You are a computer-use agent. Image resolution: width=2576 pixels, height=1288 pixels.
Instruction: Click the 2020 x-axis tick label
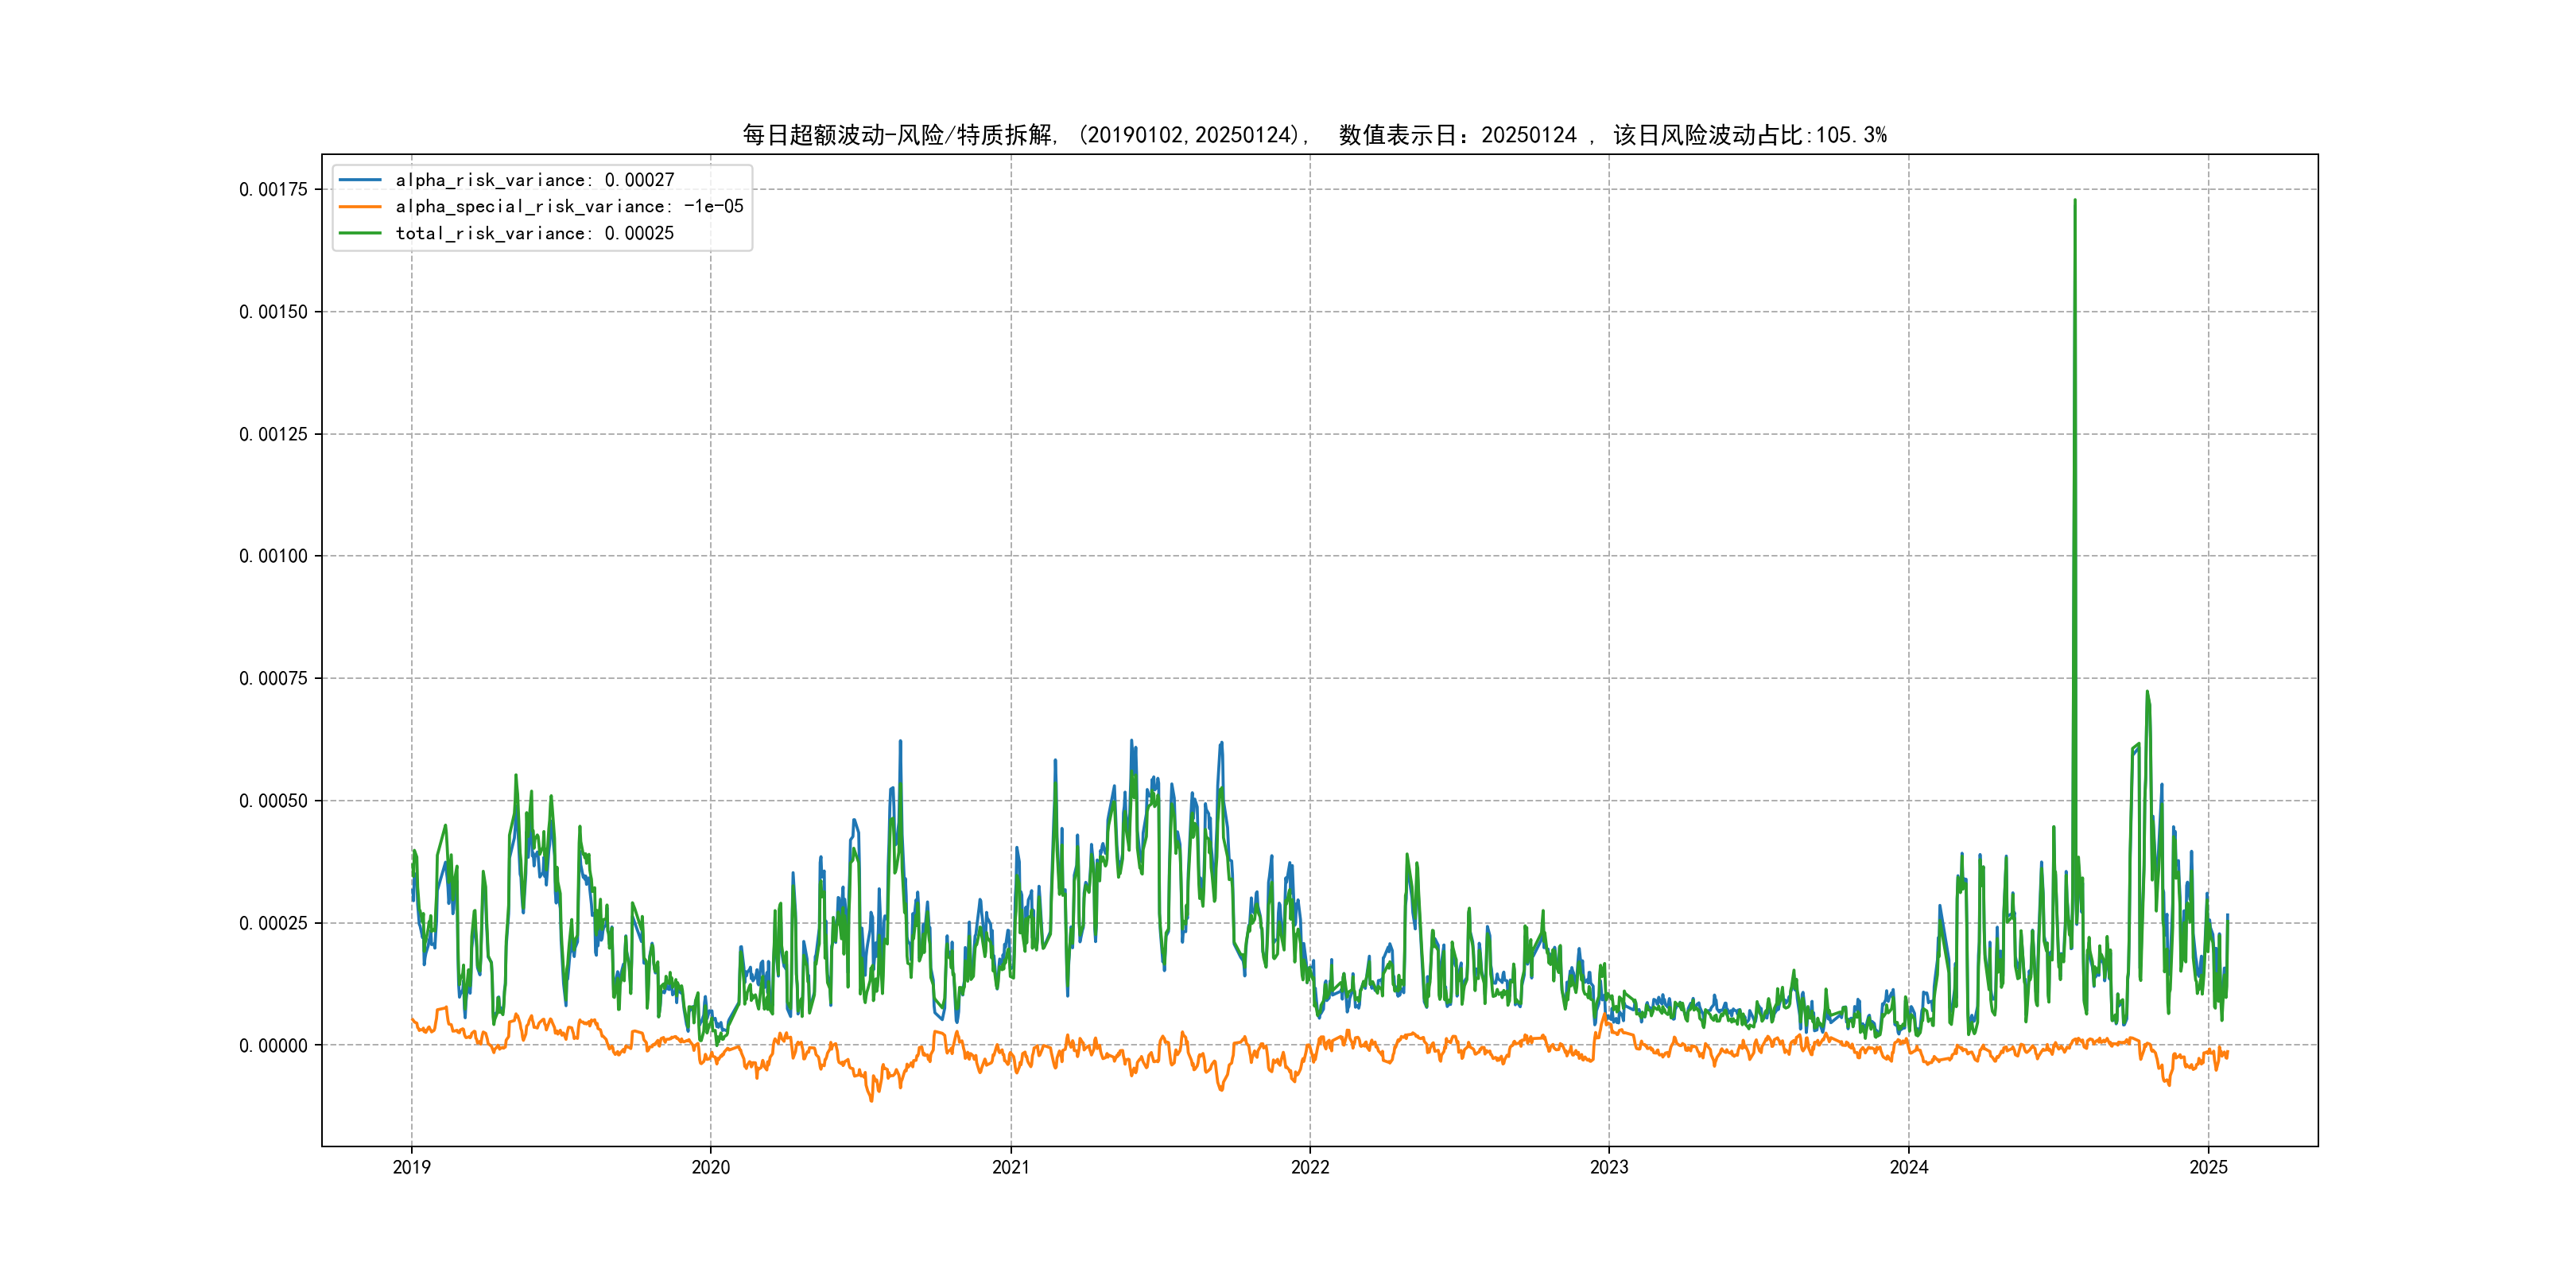711,1167
